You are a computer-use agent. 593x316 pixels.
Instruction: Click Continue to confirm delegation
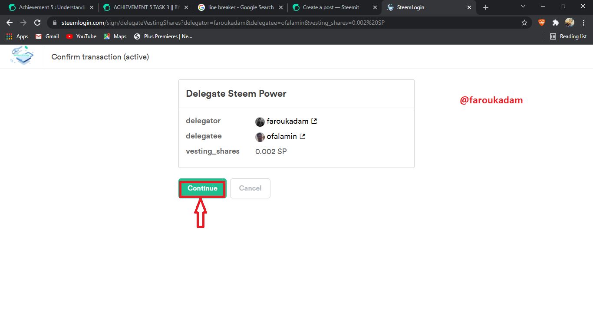(202, 188)
